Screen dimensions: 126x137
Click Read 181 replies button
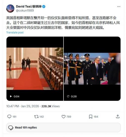tap(64, 127)
